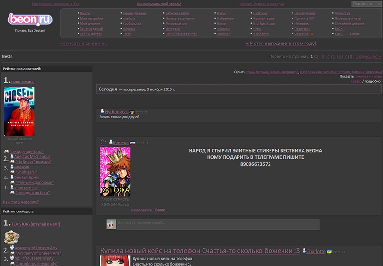Click the '↓ вниз' jump link

pos(354,34)
